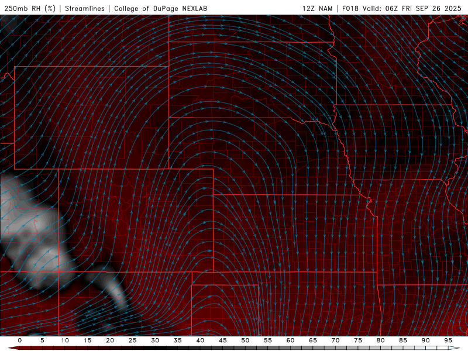468x351 pixels.
Task: Click the colorbar value label 15
Action: tap(87, 340)
